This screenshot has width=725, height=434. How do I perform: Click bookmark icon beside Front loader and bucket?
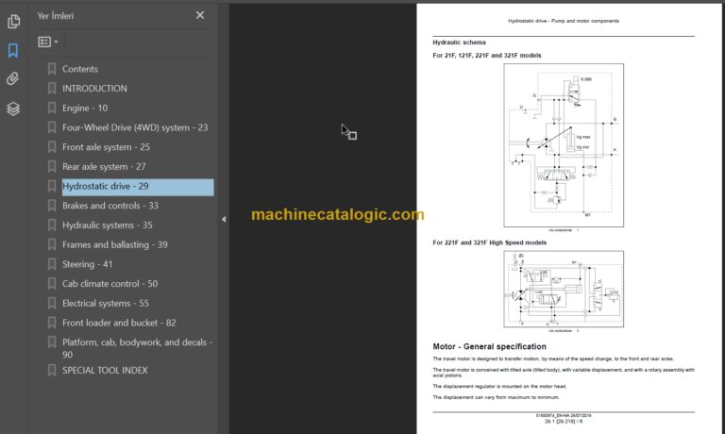point(52,323)
